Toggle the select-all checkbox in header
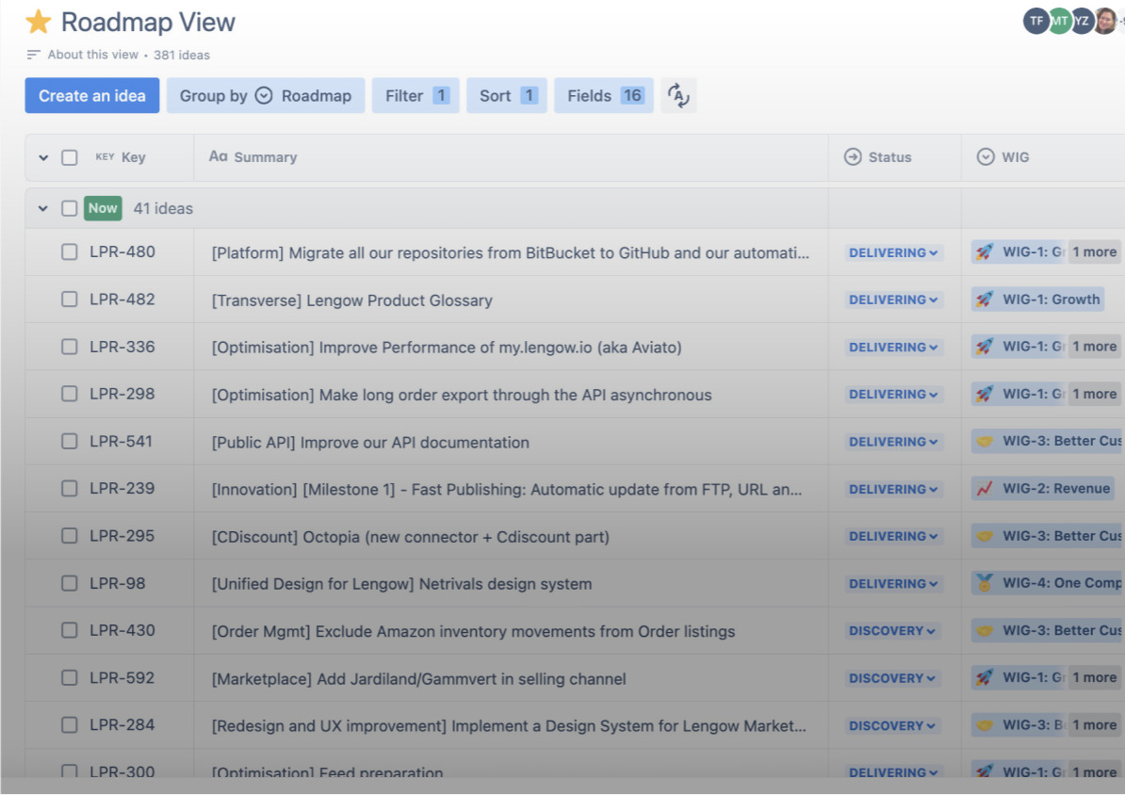Screen dimensions: 1125x795 click(x=70, y=157)
